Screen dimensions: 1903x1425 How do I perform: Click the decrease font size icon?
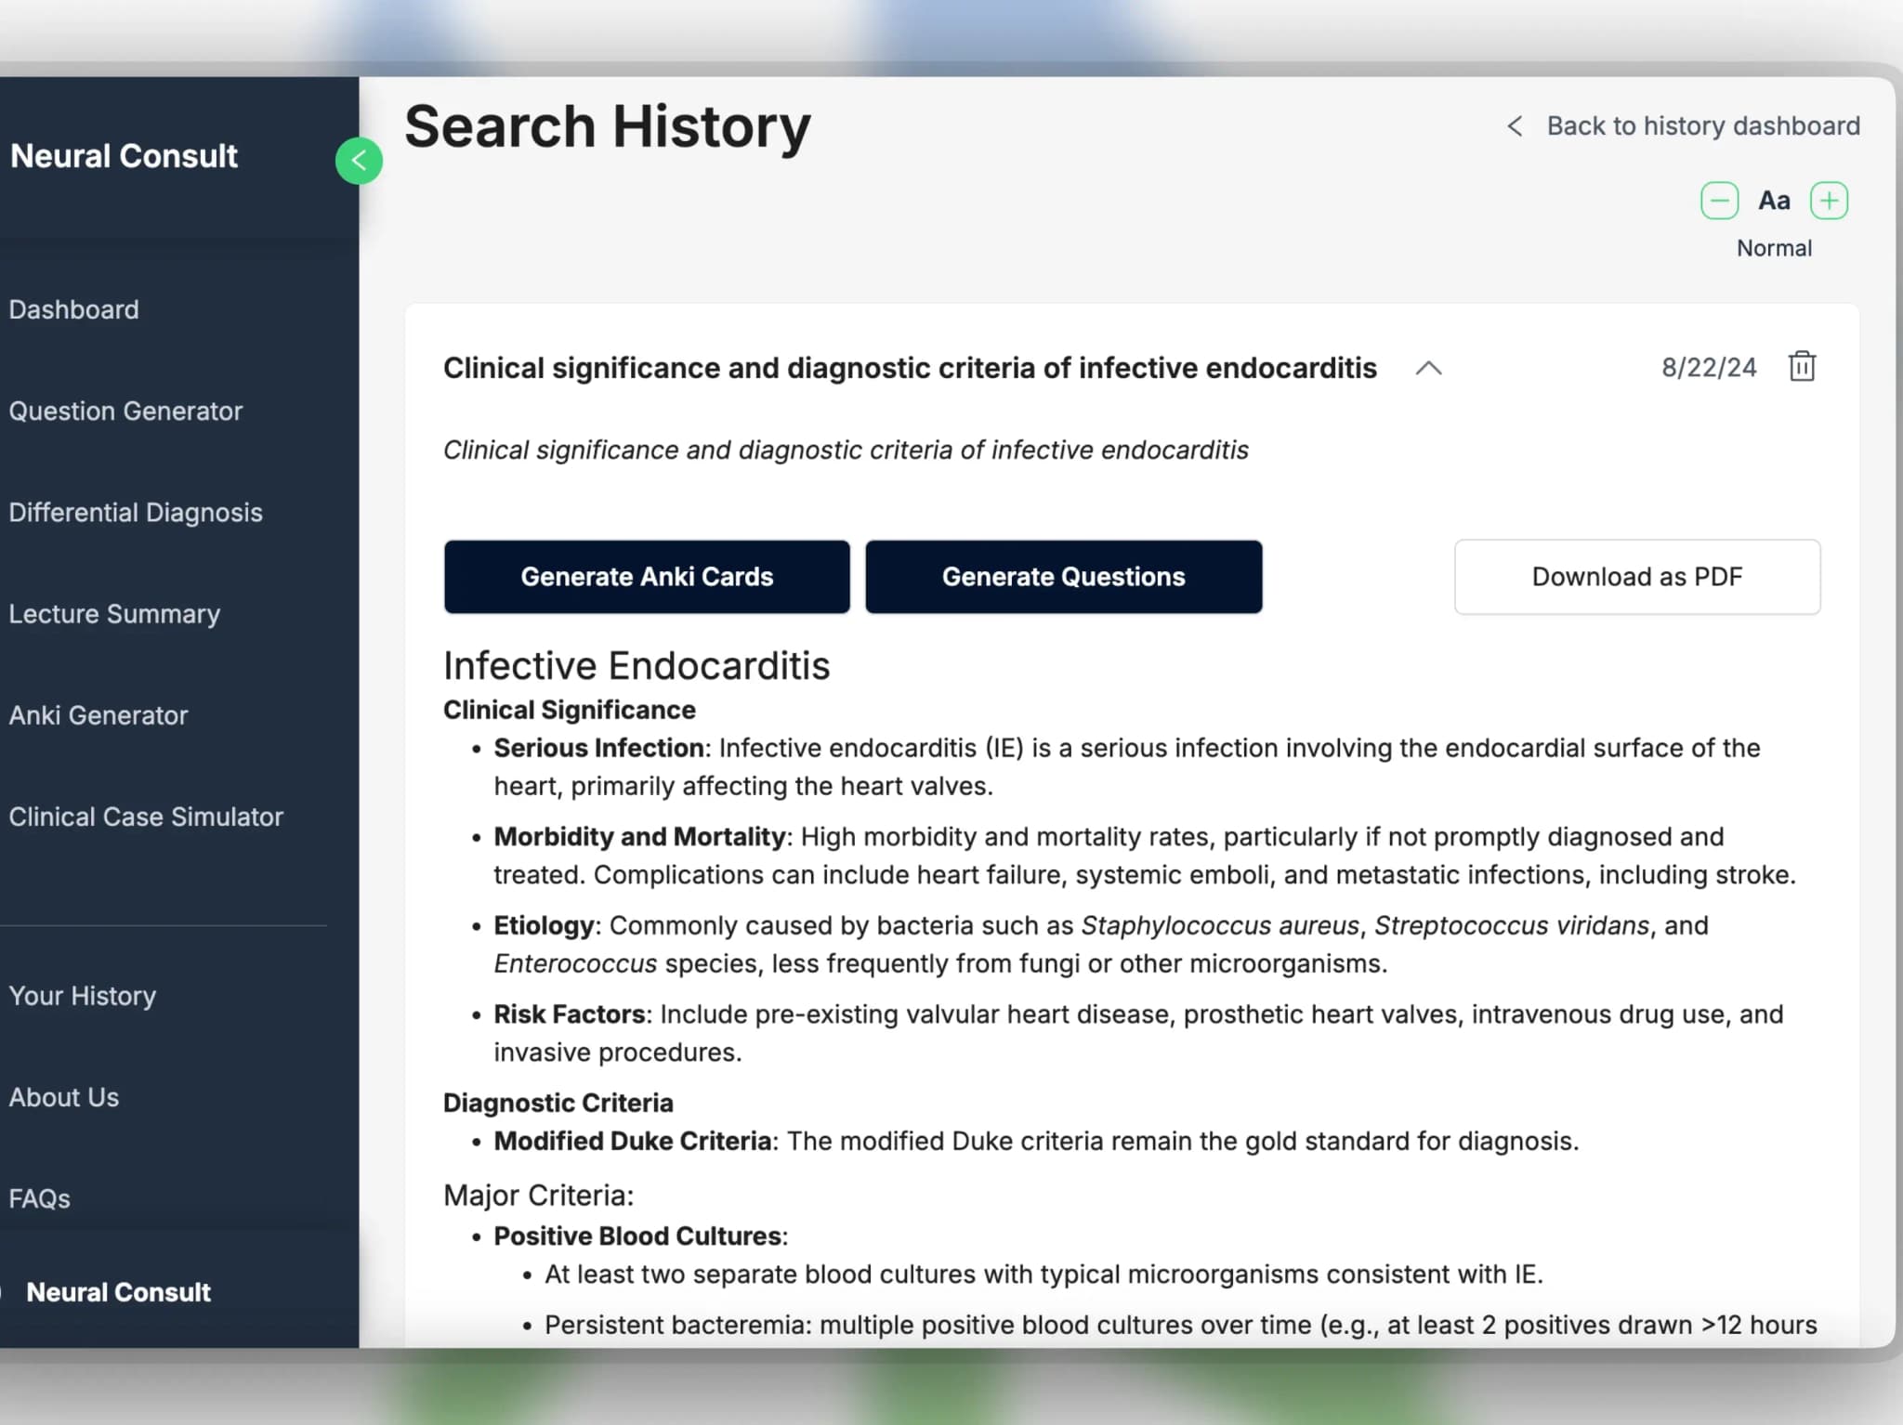tap(1719, 199)
